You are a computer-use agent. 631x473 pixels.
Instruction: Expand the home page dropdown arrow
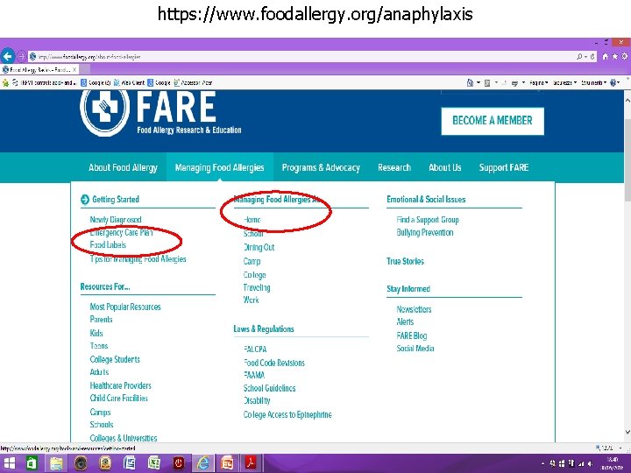pos(479,83)
